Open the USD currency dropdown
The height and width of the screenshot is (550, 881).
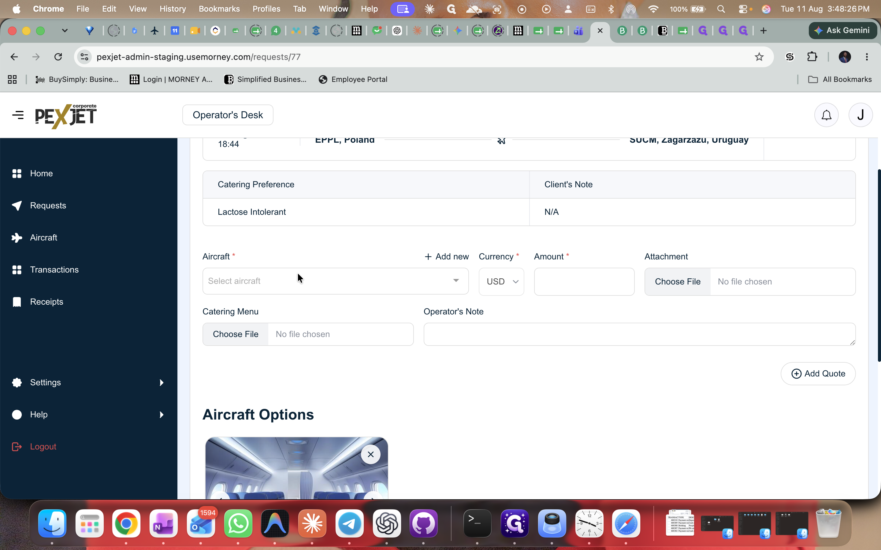(501, 281)
